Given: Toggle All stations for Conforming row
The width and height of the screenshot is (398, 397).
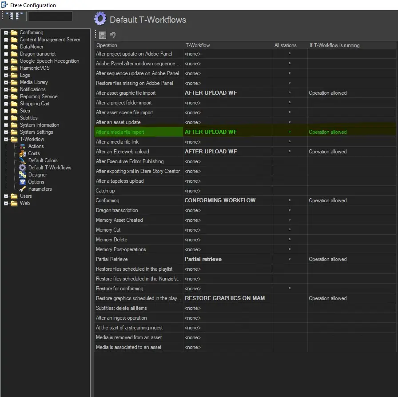Looking at the screenshot, I should 290,201.
